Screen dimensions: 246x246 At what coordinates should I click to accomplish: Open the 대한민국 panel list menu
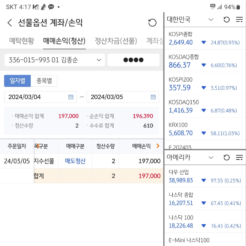coord(239,20)
